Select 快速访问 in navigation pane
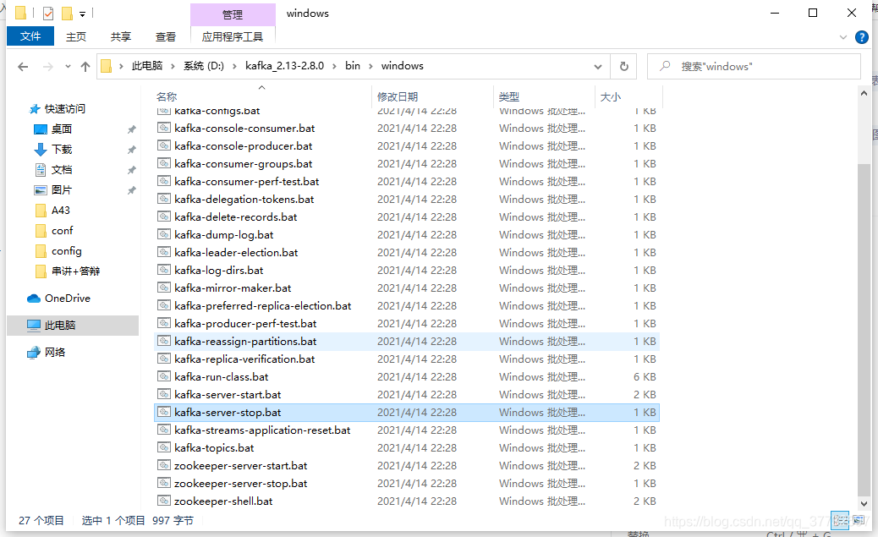Viewport: 878px width, 537px height. [x=65, y=108]
